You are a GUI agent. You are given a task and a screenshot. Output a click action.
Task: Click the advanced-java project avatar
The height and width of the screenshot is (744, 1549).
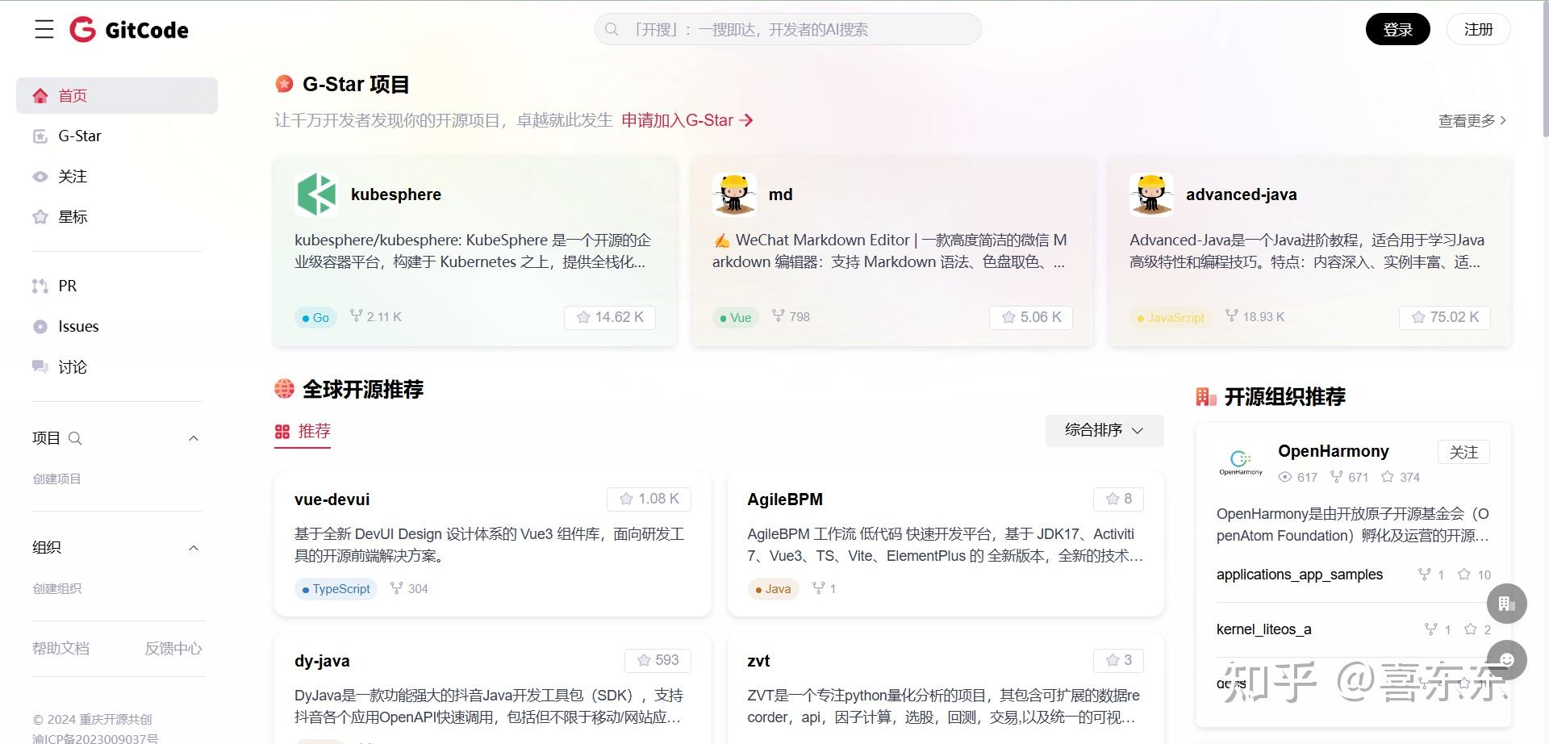[x=1151, y=194]
